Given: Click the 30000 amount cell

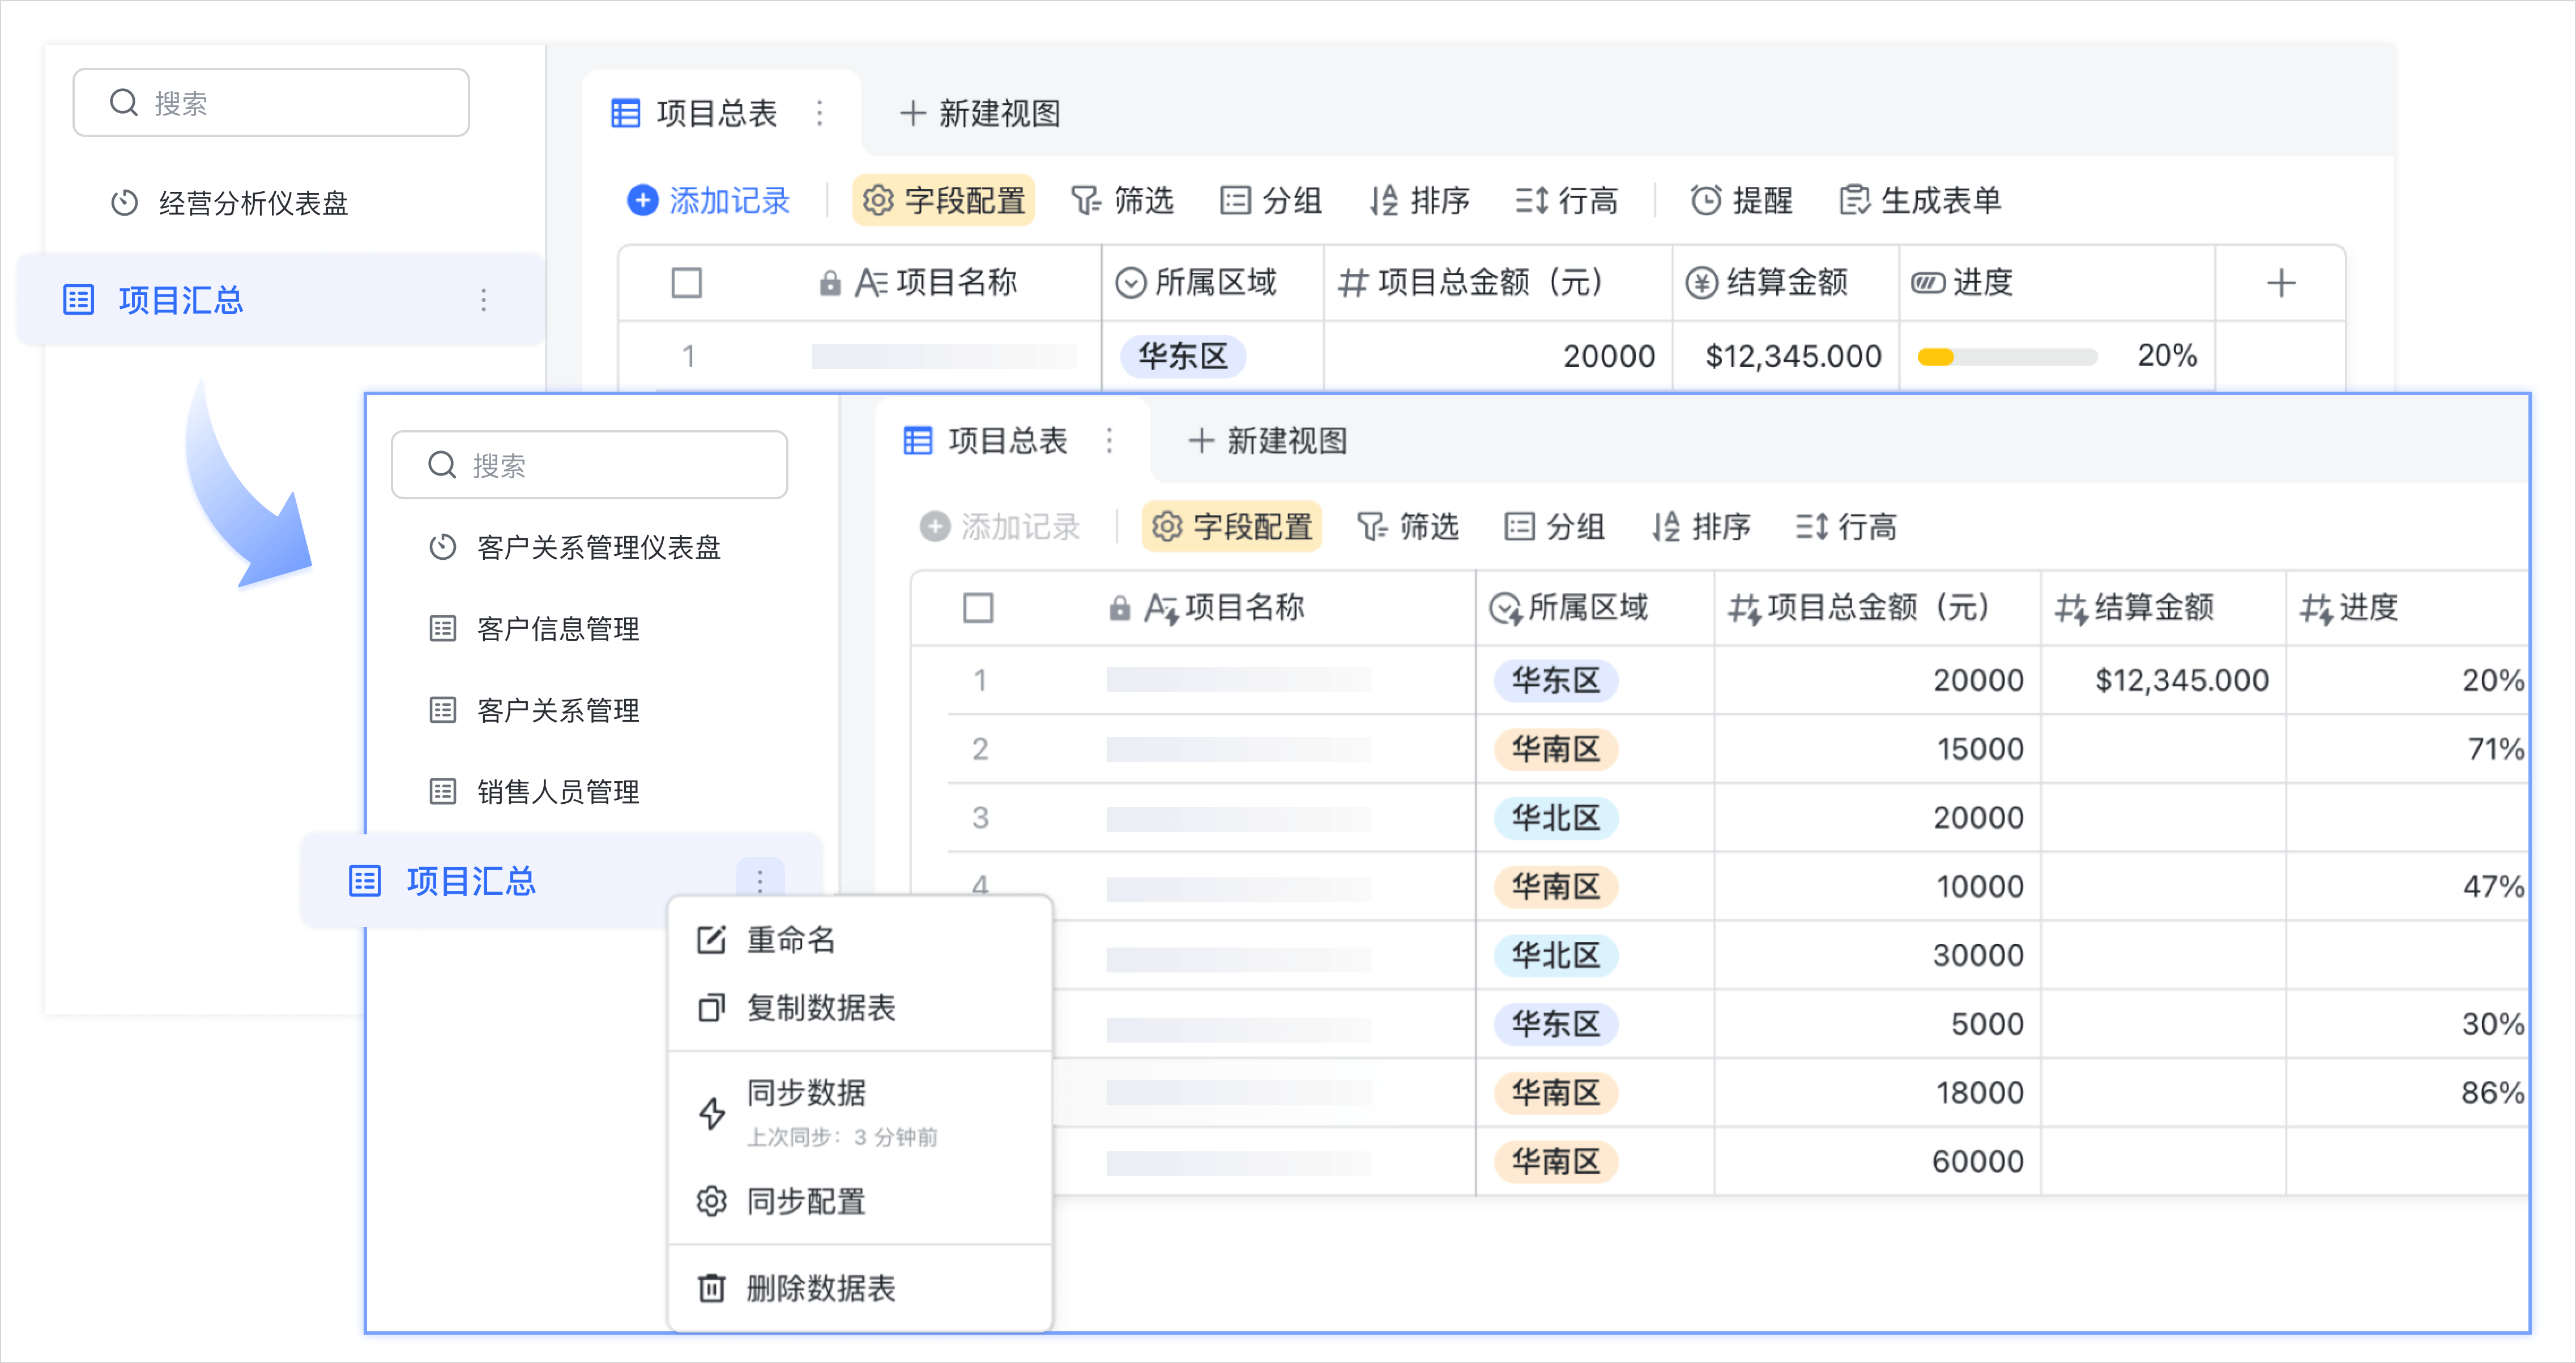Looking at the screenshot, I should coord(1878,955).
